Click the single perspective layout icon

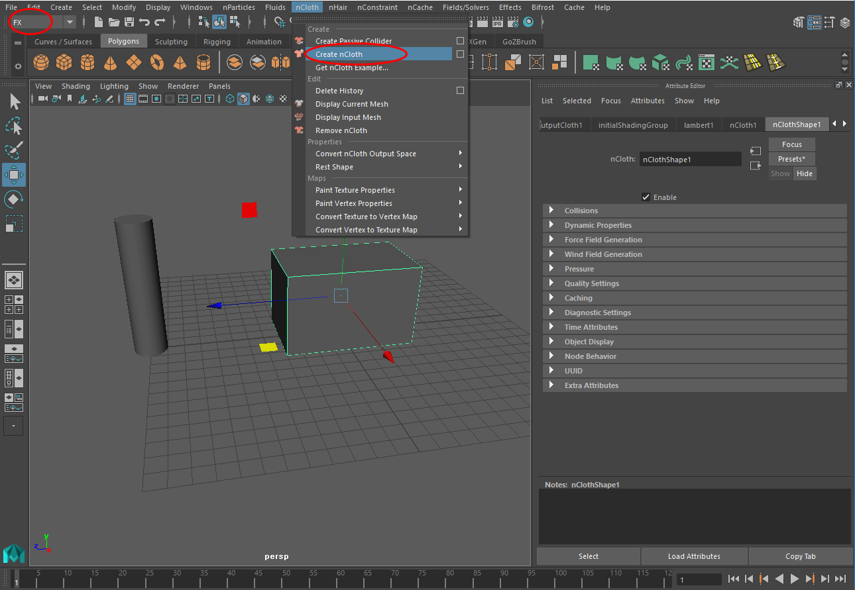click(15, 279)
